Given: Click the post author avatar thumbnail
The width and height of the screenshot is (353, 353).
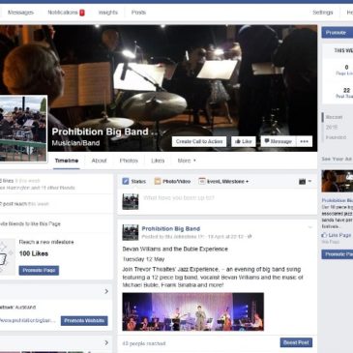Looking at the screenshot, I should coord(131,232).
